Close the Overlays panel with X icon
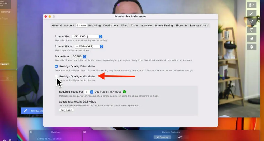 pos(31,132)
